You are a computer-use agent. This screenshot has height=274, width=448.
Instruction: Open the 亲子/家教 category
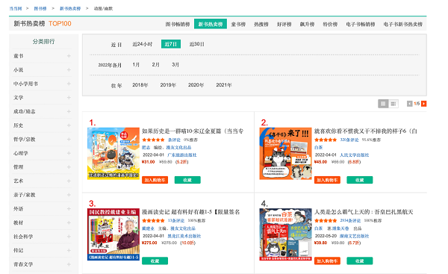25,195
